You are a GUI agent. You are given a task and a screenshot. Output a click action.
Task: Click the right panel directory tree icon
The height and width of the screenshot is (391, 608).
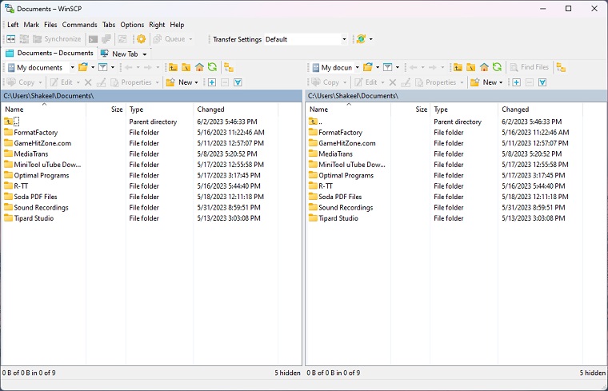[561, 68]
